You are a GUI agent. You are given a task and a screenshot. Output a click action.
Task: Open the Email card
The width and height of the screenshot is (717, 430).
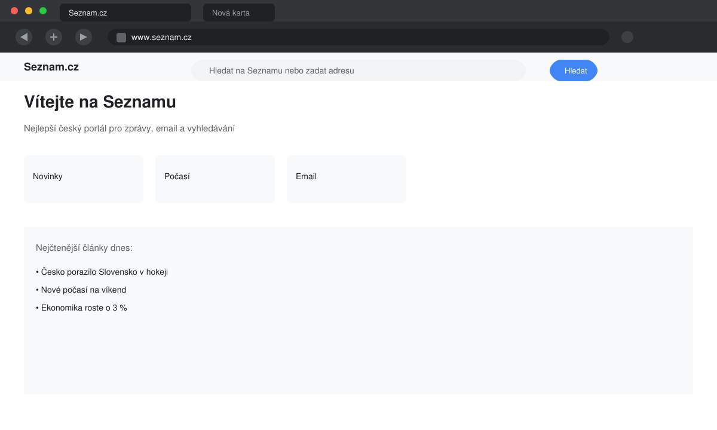(347, 179)
